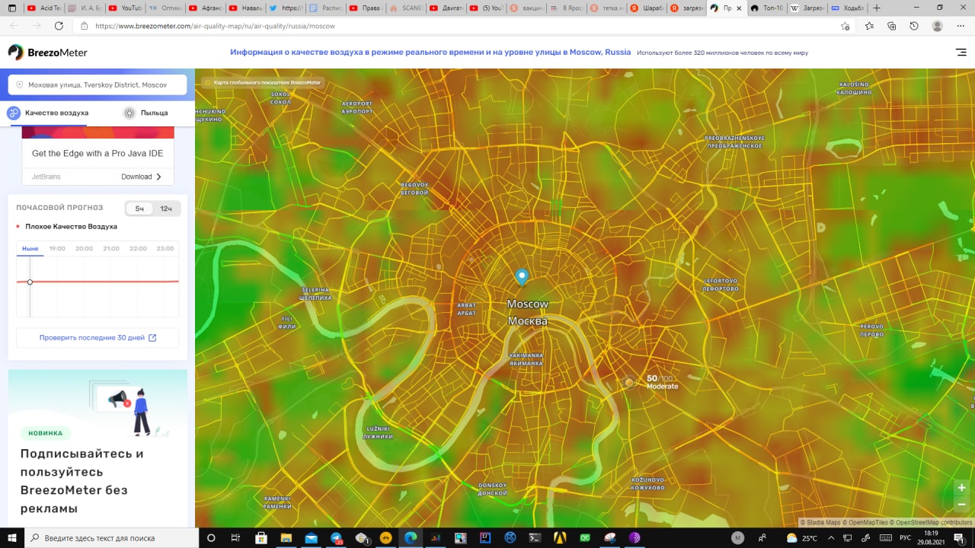Open Microsoft Store from taskbar
The image size is (975, 548).
pyautogui.click(x=261, y=538)
